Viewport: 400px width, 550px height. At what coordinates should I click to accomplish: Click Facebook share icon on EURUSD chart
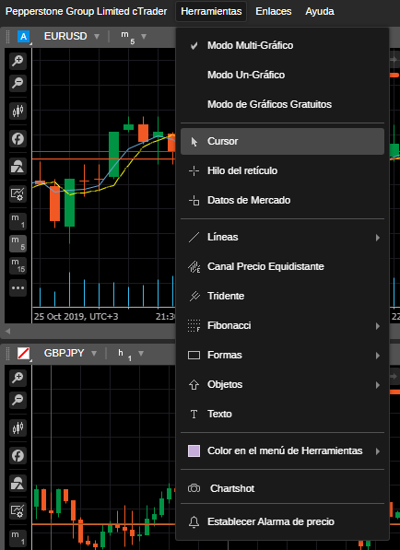(18, 139)
